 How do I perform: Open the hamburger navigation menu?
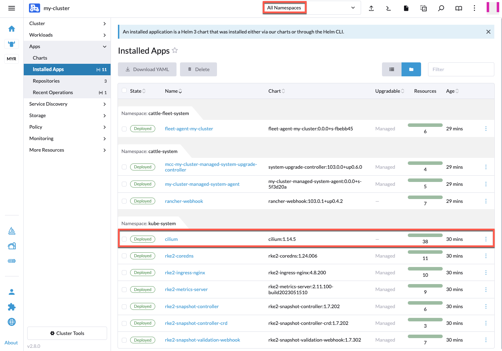pyautogui.click(x=12, y=8)
